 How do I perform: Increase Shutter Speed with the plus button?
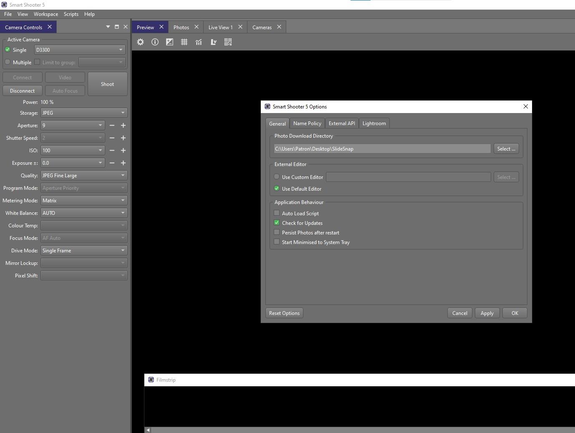tap(123, 138)
